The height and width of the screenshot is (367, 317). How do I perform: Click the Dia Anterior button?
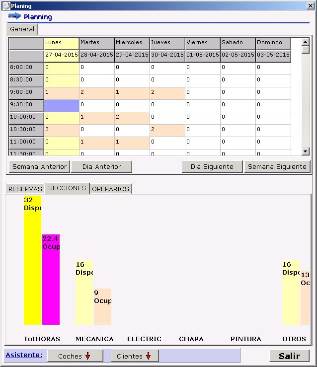(x=101, y=167)
